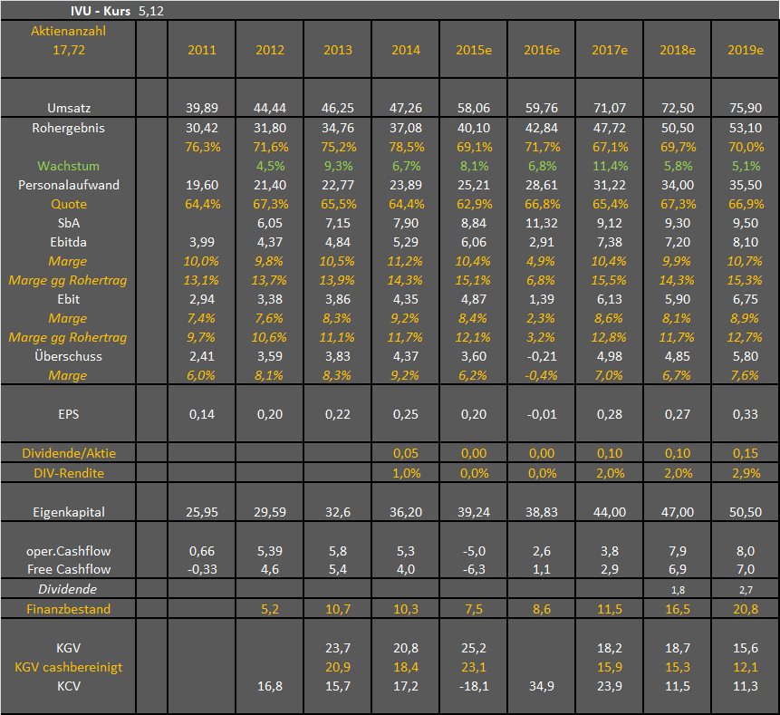Image resolution: width=780 pixels, height=715 pixels.
Task: Click the Ebit row label
Action: 69,300
